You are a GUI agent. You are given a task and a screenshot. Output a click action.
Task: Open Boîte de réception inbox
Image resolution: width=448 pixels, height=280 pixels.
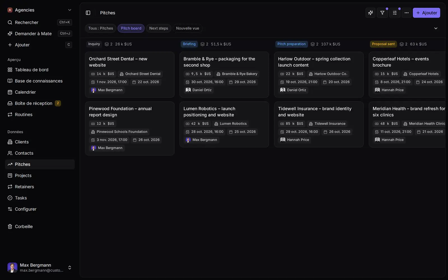[40, 103]
